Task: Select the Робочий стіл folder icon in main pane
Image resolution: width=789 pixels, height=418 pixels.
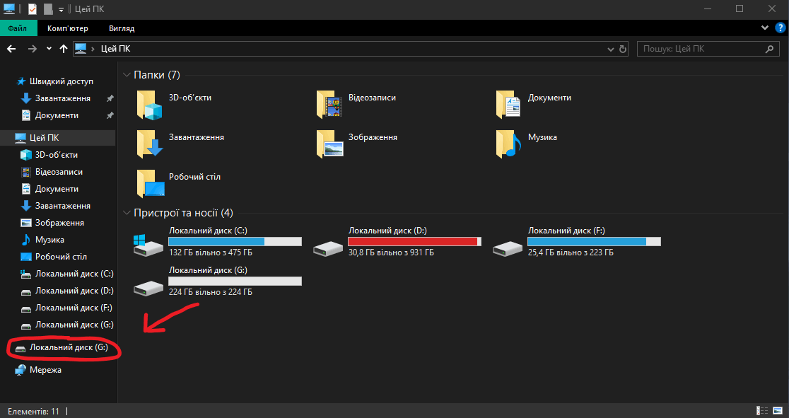Action: 151,183
